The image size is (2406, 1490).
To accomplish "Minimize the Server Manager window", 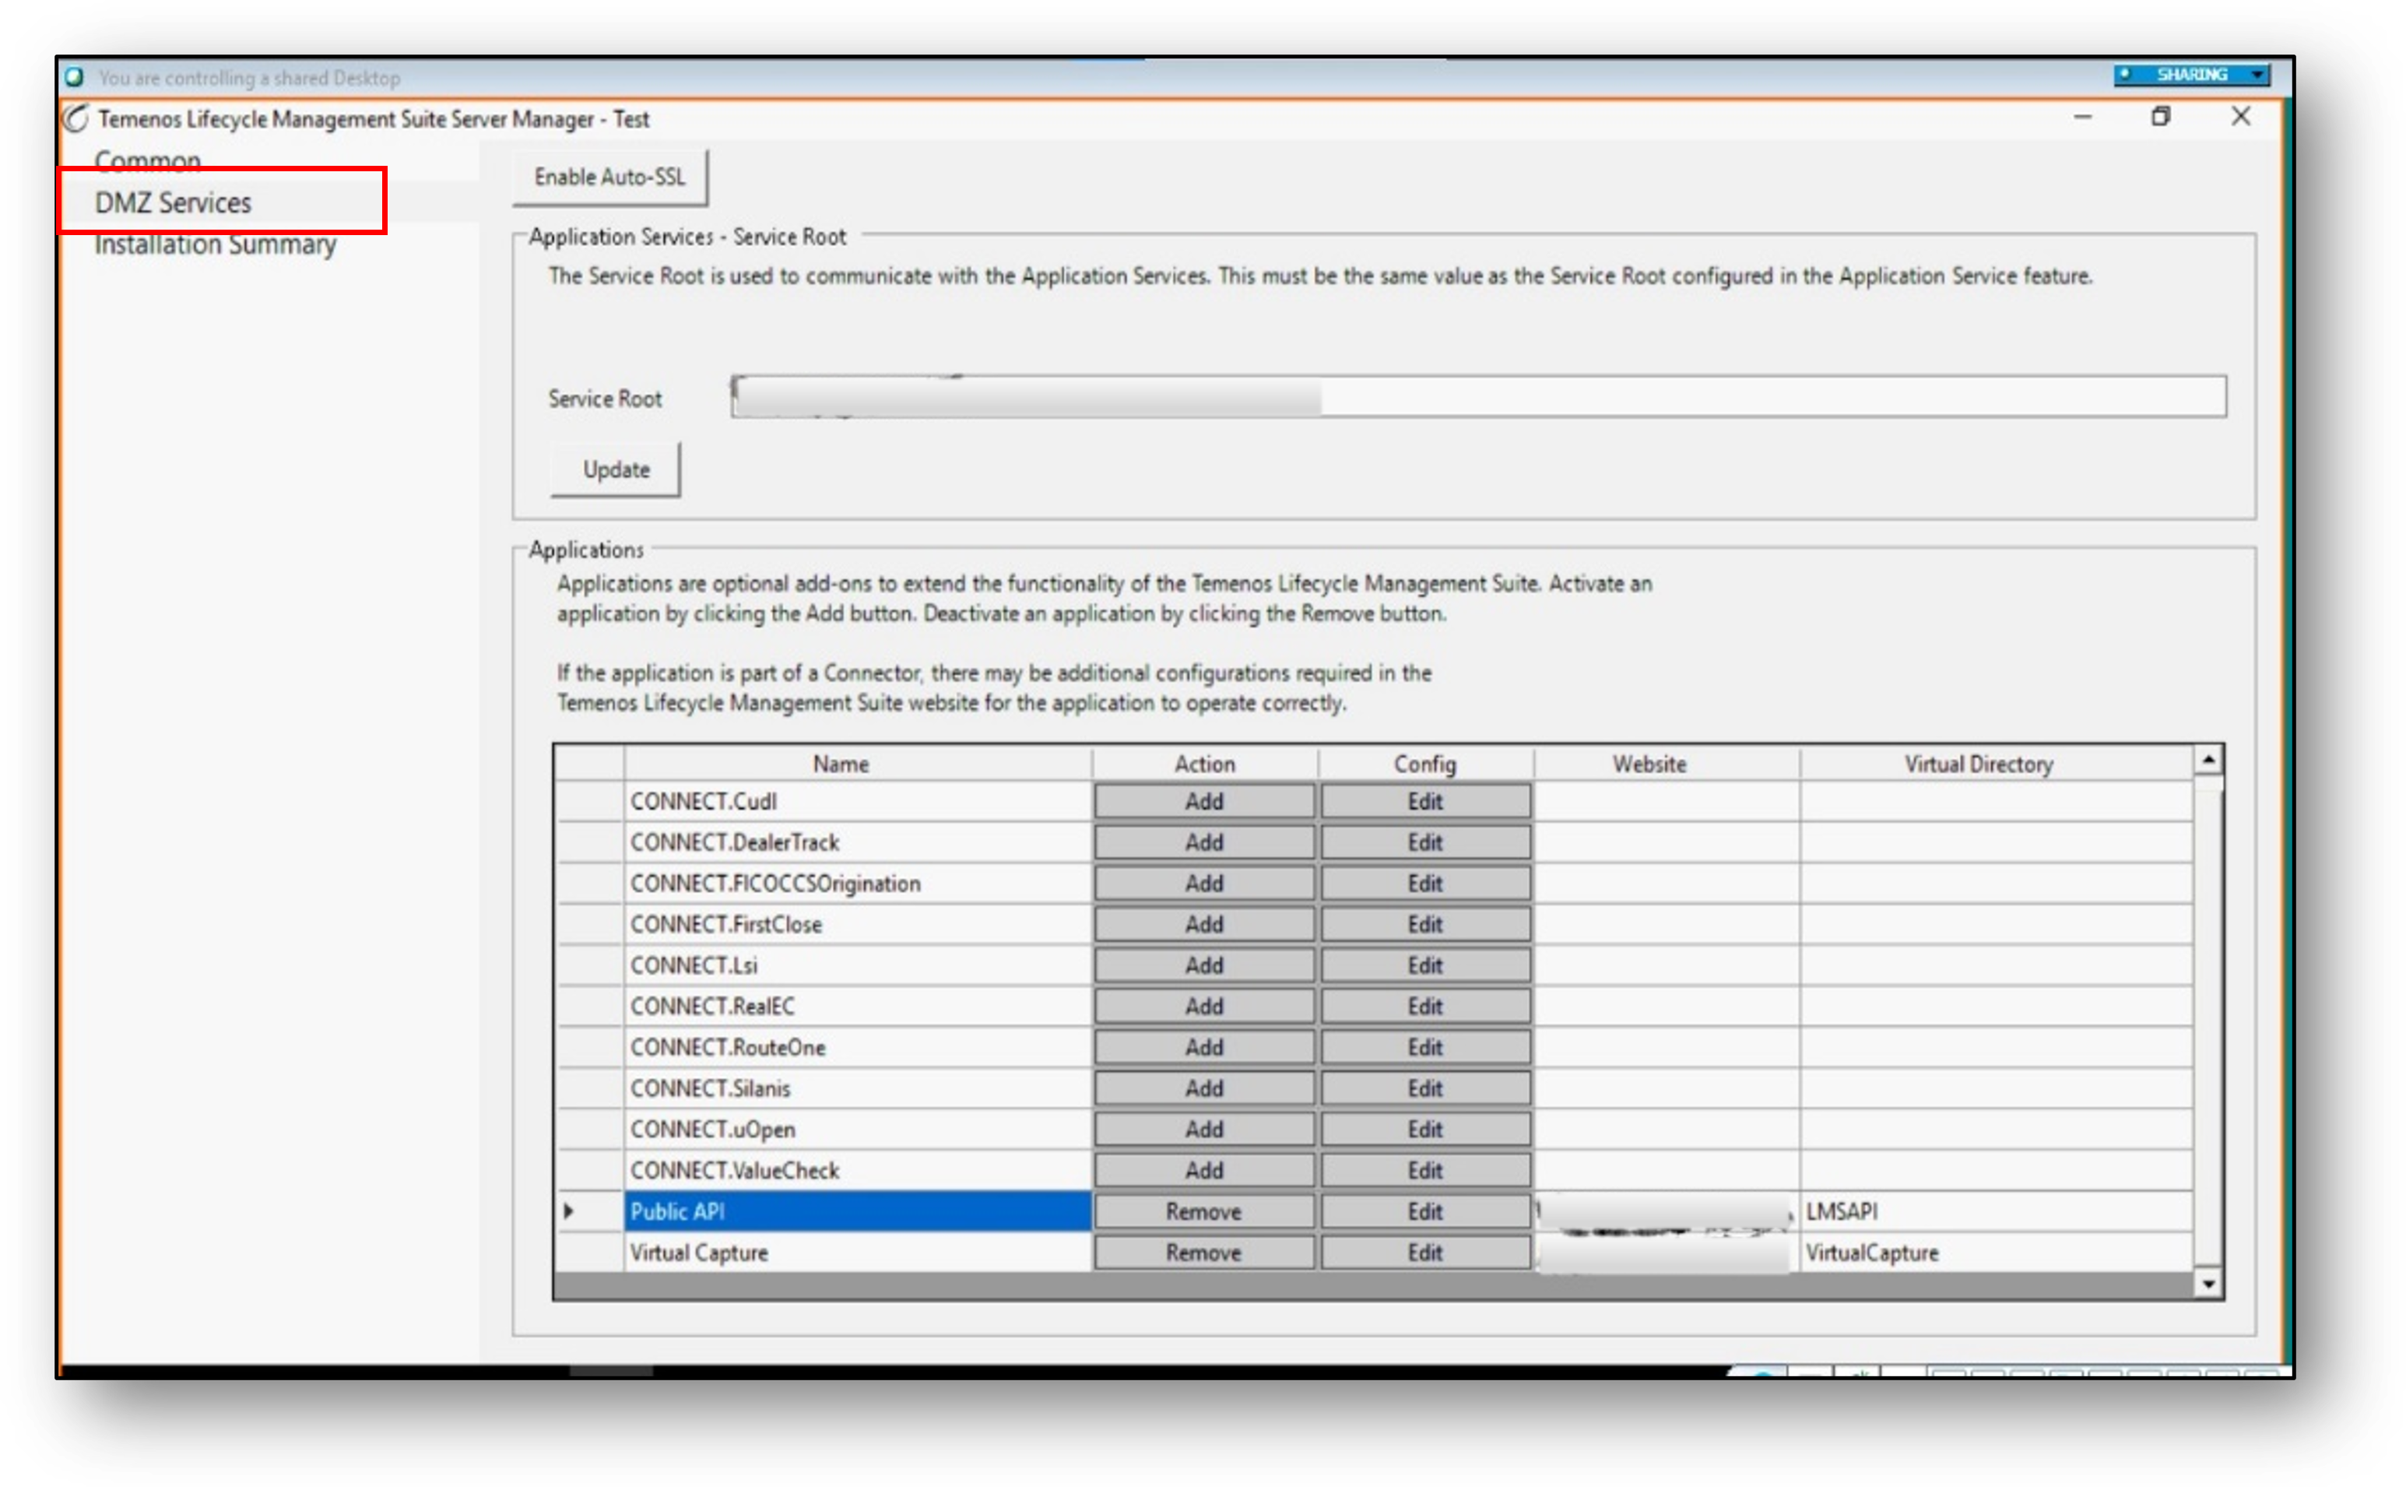I will [x=2082, y=116].
